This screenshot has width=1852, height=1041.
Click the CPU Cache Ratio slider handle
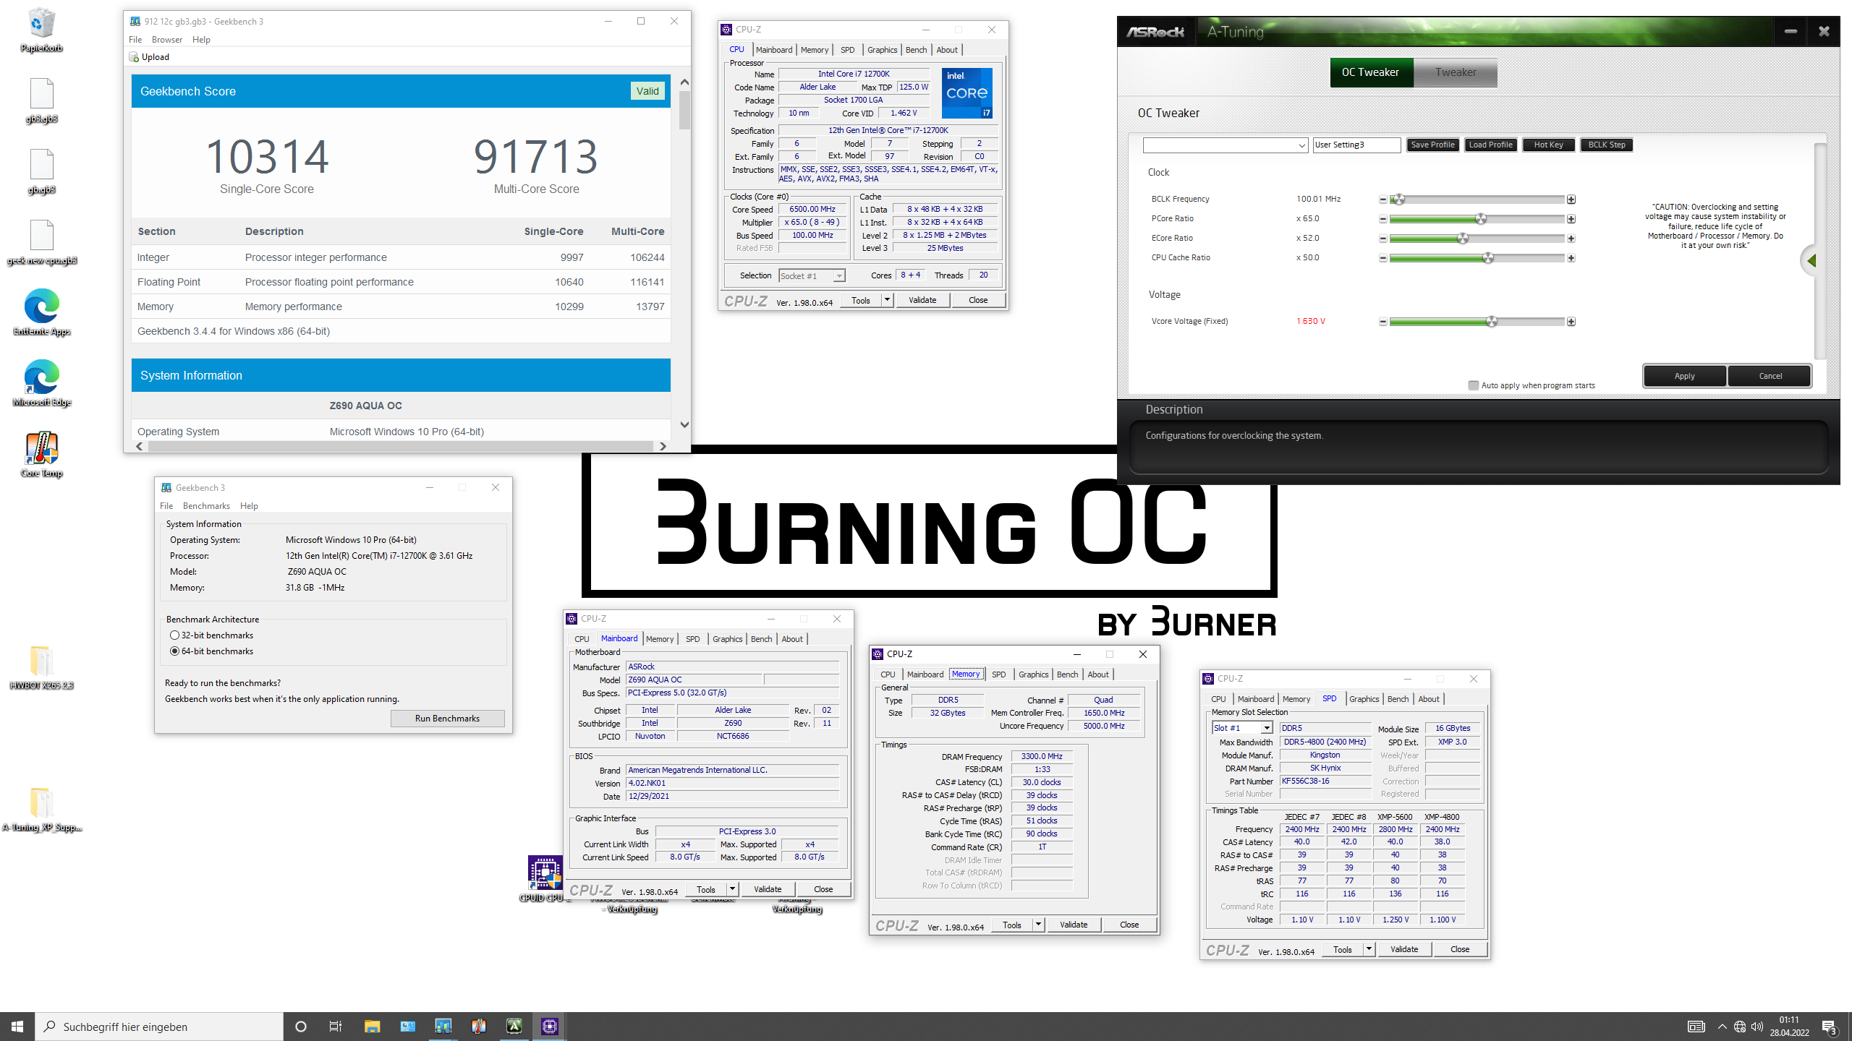(1487, 258)
